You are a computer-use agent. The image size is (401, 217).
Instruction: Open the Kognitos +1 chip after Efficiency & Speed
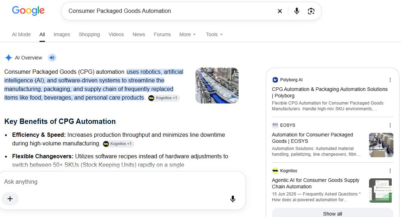point(119,144)
